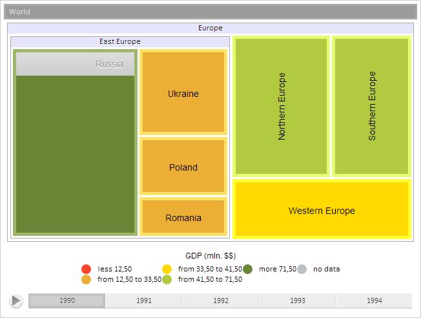The image size is (421, 318).
Task: Jump to year 1991 on timeline
Action: (144, 301)
